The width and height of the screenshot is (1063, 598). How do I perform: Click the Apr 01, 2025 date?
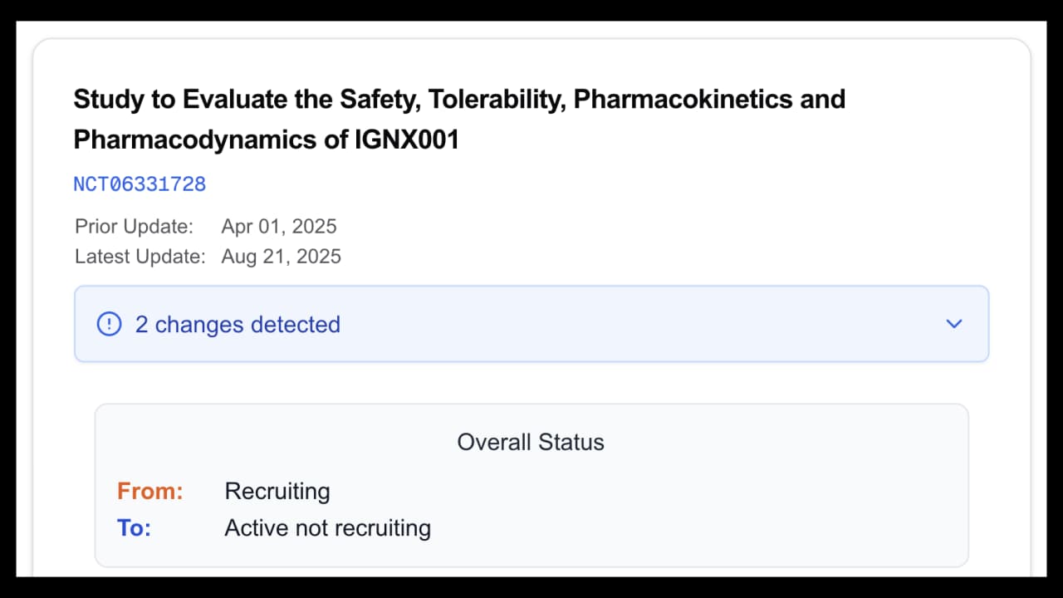coord(279,227)
